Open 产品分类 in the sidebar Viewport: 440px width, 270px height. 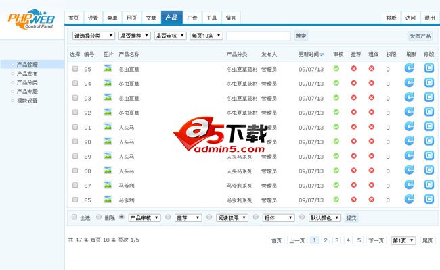pos(27,82)
